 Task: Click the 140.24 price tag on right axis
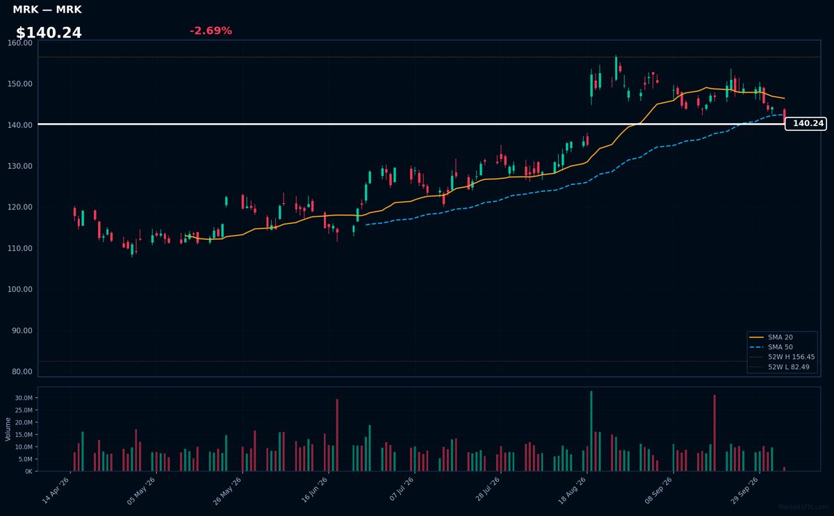coord(806,123)
